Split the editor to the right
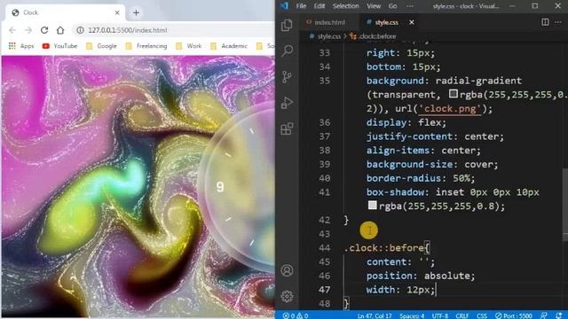Screen dimensions: 568x319 click(545, 22)
